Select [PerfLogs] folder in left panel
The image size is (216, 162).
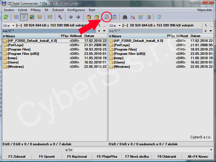click(55, 45)
